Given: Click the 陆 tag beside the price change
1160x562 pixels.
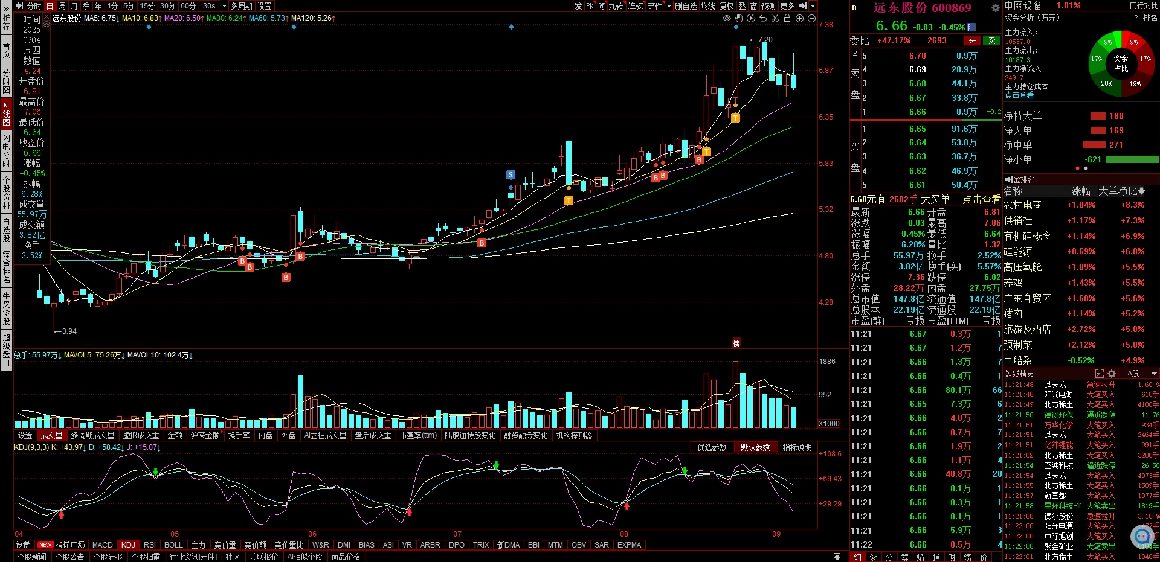Looking at the screenshot, I should point(971,27).
